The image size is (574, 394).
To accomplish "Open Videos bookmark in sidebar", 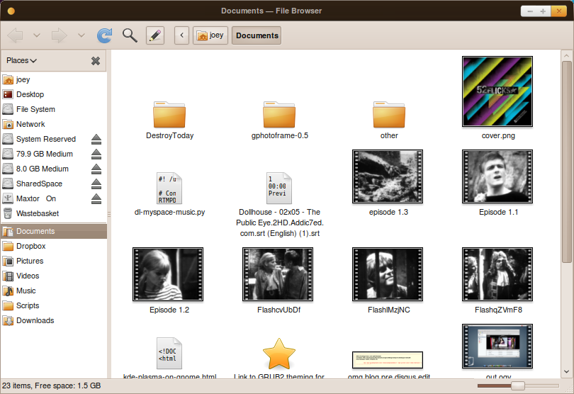I will point(54,276).
